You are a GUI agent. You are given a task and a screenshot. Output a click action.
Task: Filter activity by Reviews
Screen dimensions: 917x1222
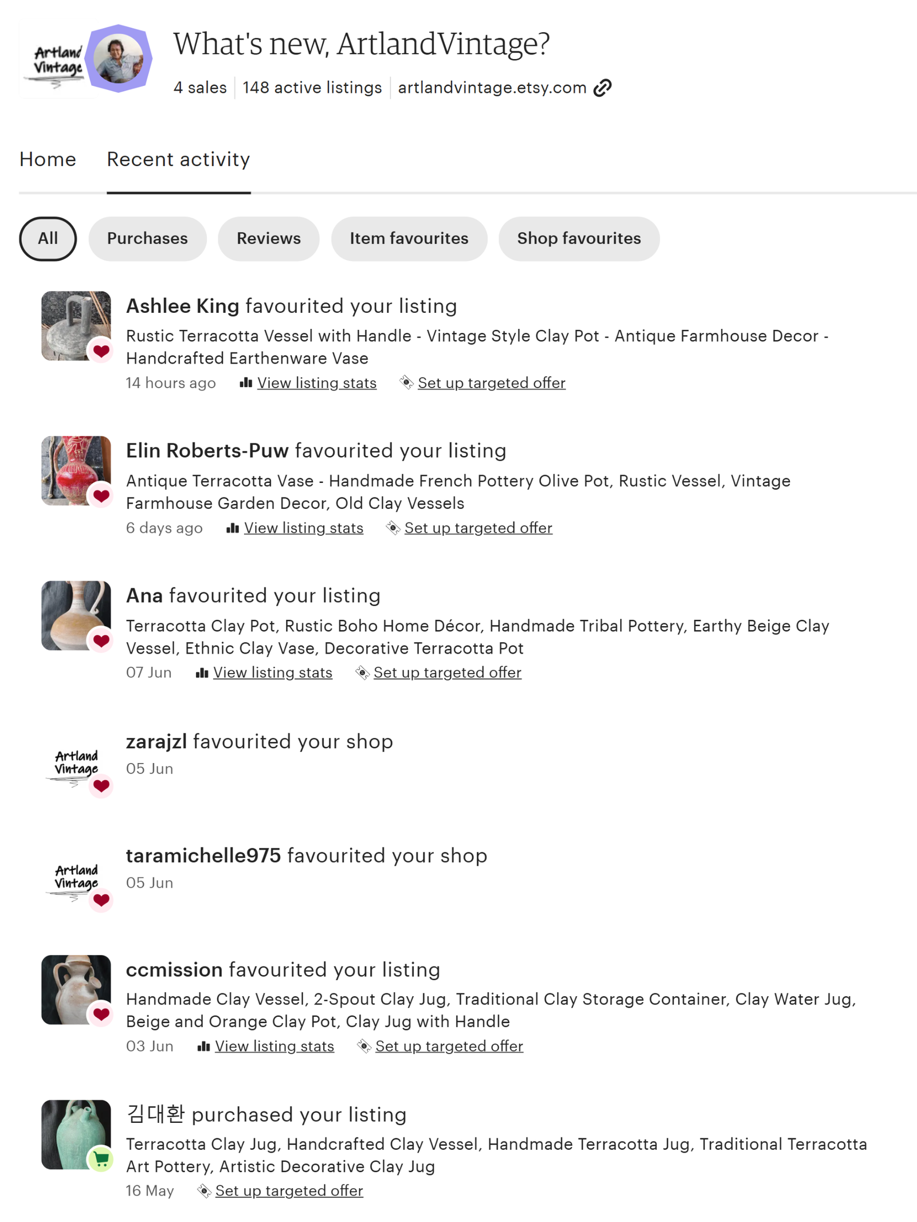point(269,238)
